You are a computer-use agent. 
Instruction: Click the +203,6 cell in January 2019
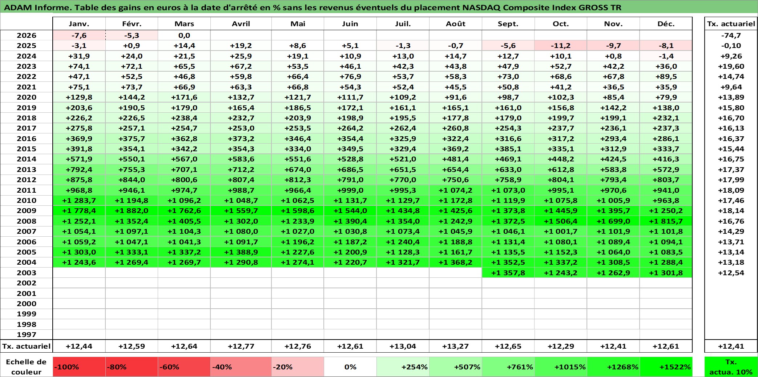(79, 108)
